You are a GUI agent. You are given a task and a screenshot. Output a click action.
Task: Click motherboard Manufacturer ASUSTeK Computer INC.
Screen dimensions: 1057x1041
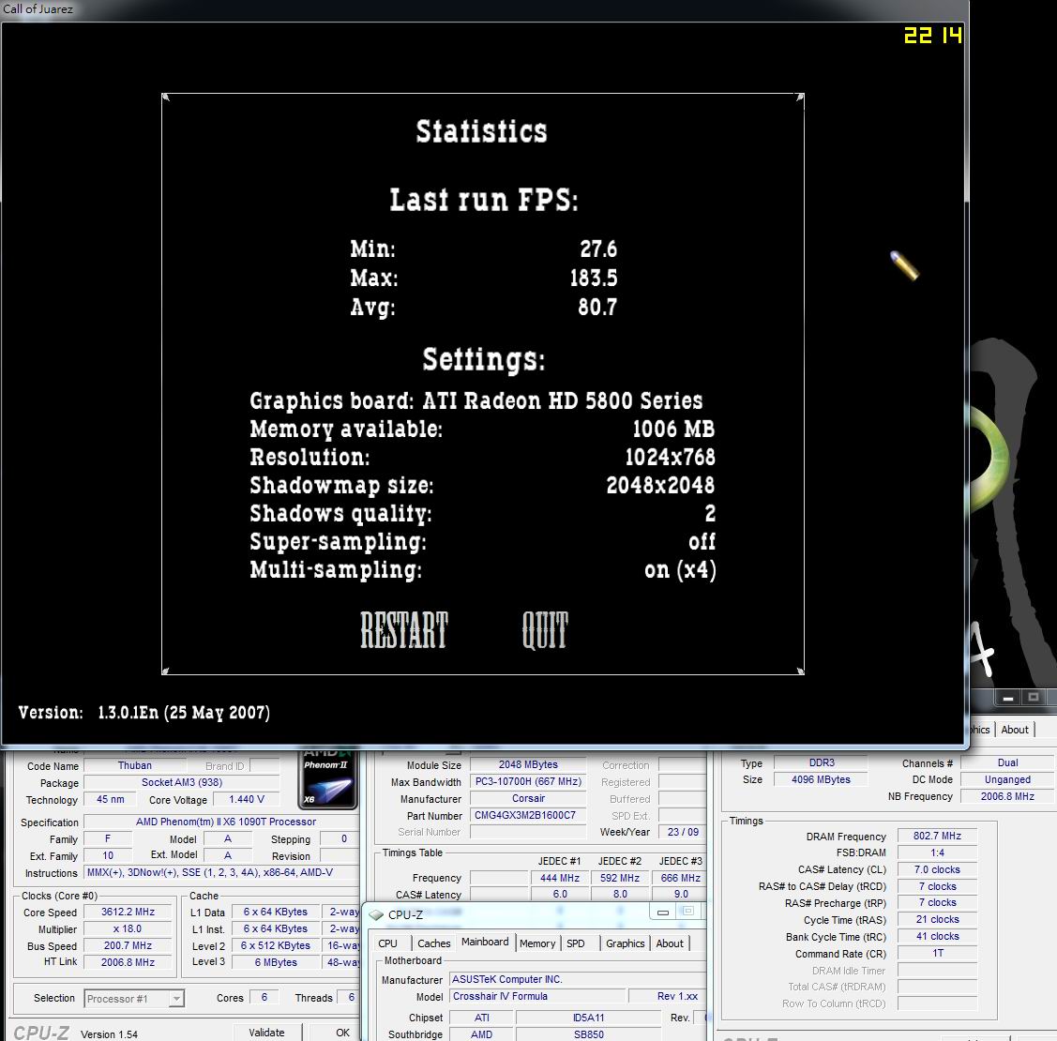coord(577,979)
